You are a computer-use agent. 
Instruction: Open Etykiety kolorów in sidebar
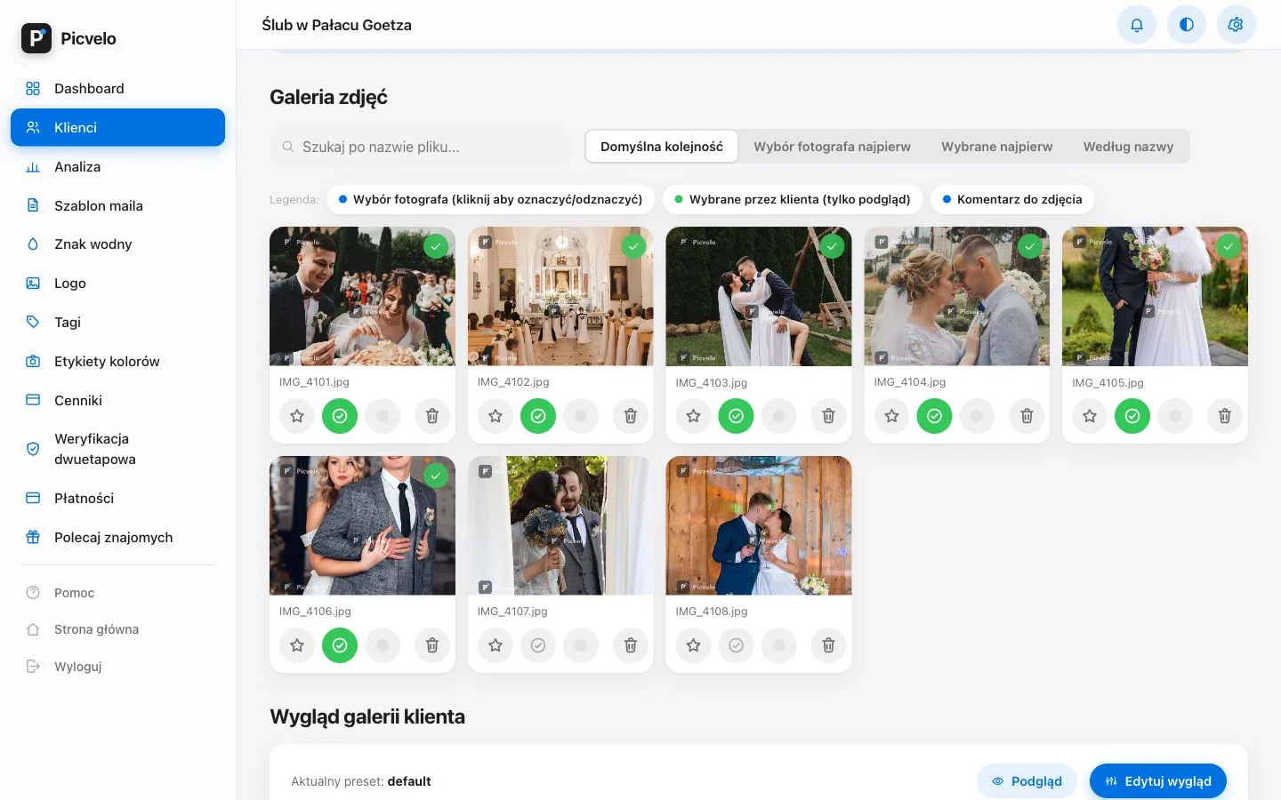point(117,362)
